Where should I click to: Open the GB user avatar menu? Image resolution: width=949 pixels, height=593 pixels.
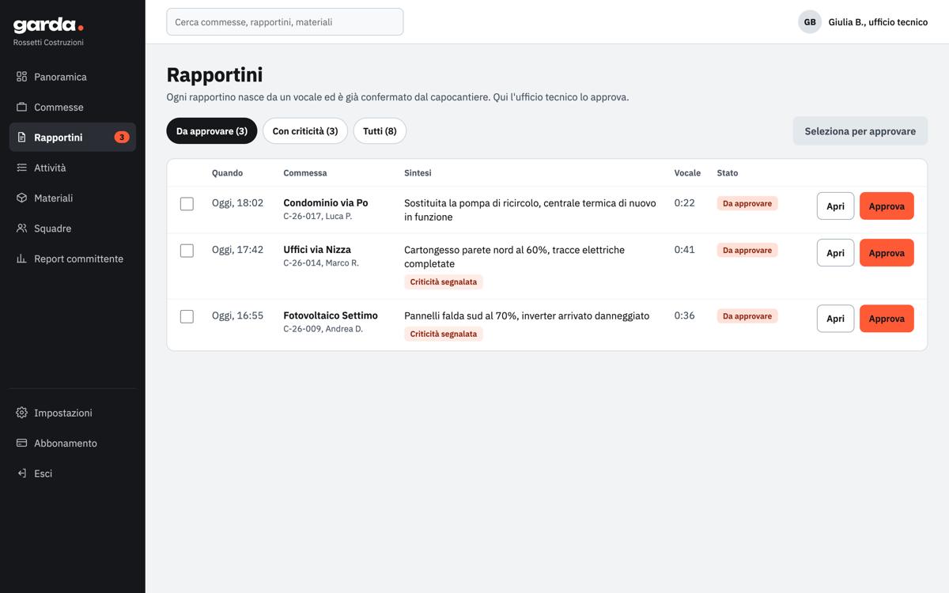[x=810, y=22]
